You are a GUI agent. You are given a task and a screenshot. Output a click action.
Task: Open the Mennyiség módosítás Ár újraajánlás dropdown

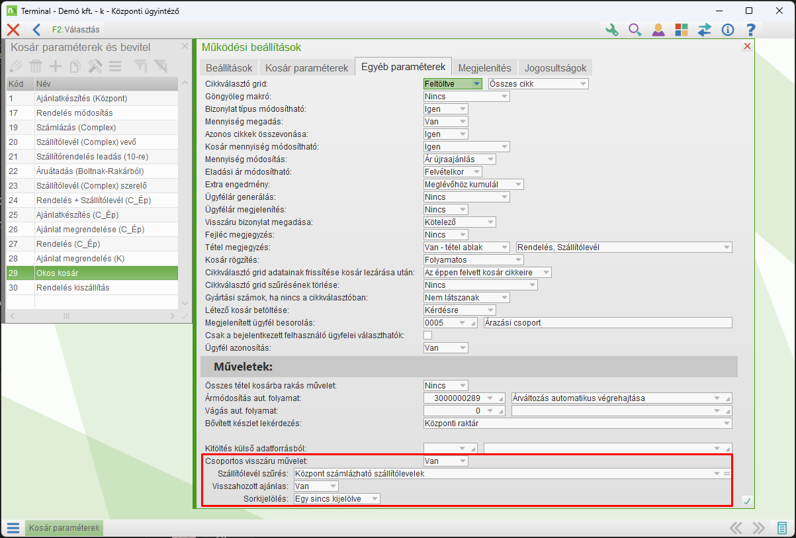[459, 159]
